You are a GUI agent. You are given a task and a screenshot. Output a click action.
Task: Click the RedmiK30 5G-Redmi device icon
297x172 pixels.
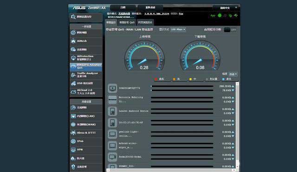coord(112,157)
